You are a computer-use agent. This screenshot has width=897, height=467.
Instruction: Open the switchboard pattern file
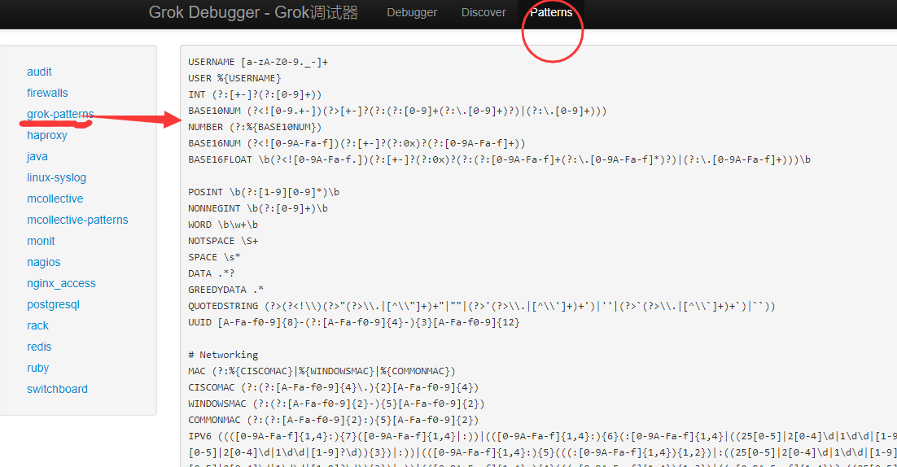point(57,389)
